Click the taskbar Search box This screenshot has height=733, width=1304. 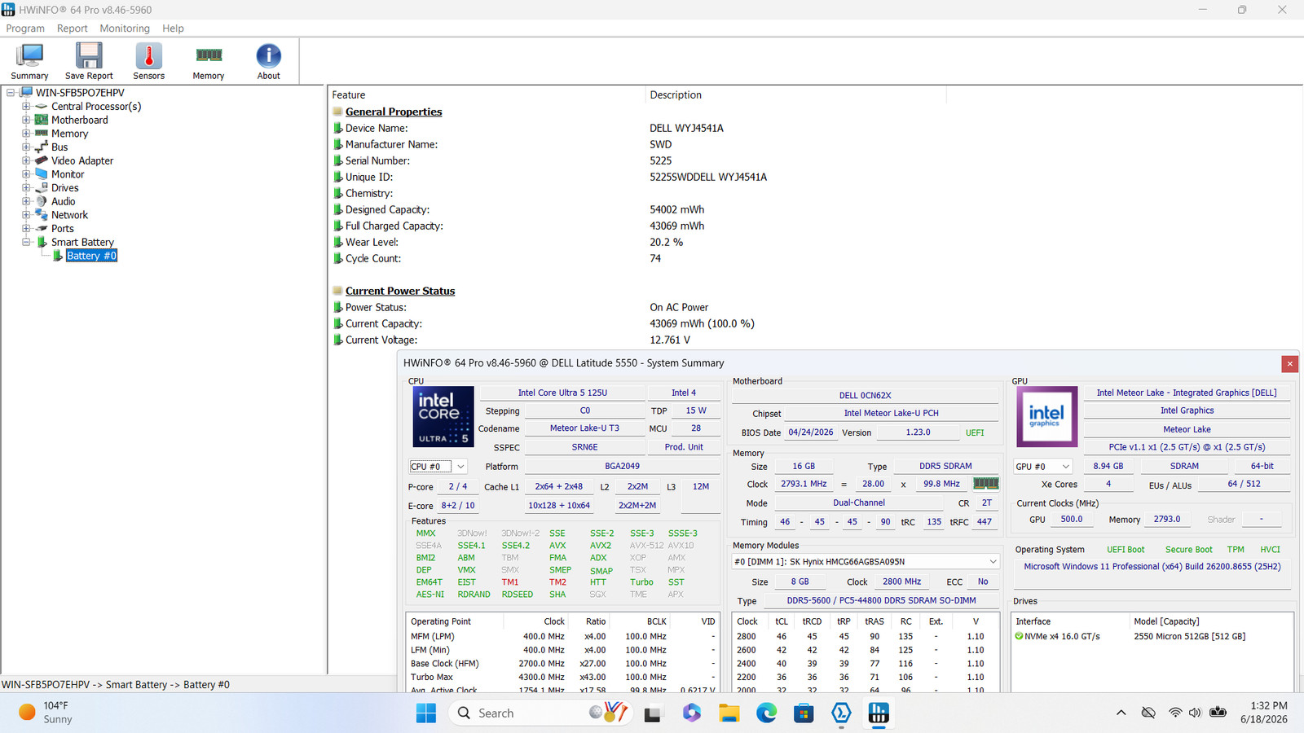tap(540, 713)
